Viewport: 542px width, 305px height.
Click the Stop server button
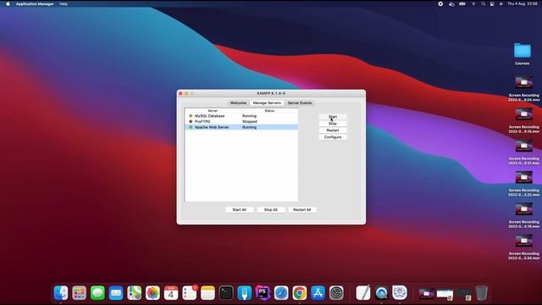pyautogui.click(x=333, y=124)
